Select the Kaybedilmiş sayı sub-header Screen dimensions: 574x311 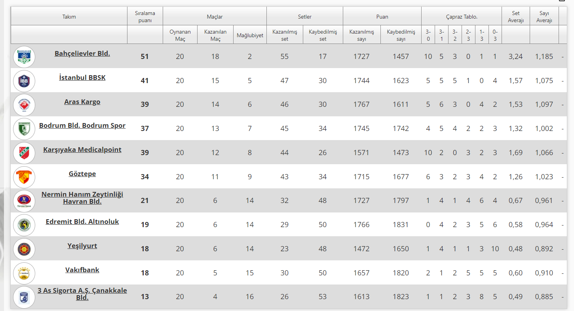pyautogui.click(x=401, y=35)
